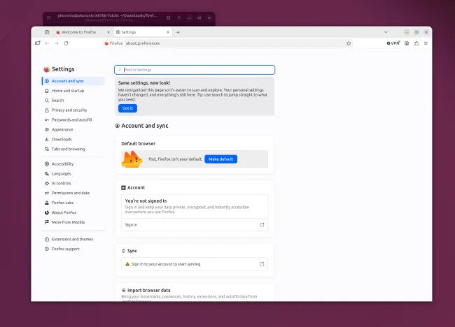Click the Sign in row in Account
The height and width of the screenshot is (327, 455).
click(x=195, y=225)
